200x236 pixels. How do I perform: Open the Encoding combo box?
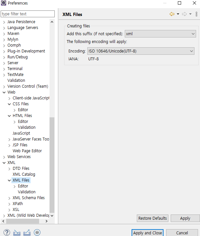[x=141, y=51]
